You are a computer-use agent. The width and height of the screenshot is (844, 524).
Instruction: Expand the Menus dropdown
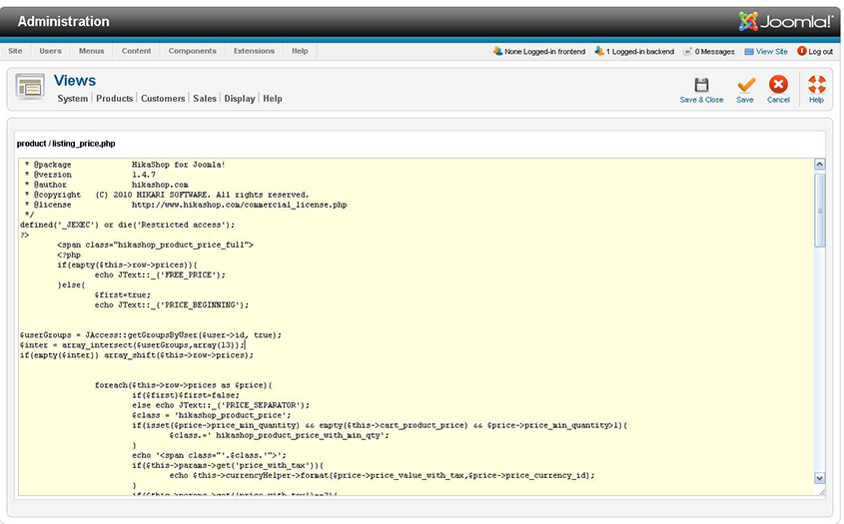(x=91, y=51)
